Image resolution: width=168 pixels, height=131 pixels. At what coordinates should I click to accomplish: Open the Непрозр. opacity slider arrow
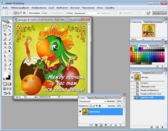pos(123,101)
